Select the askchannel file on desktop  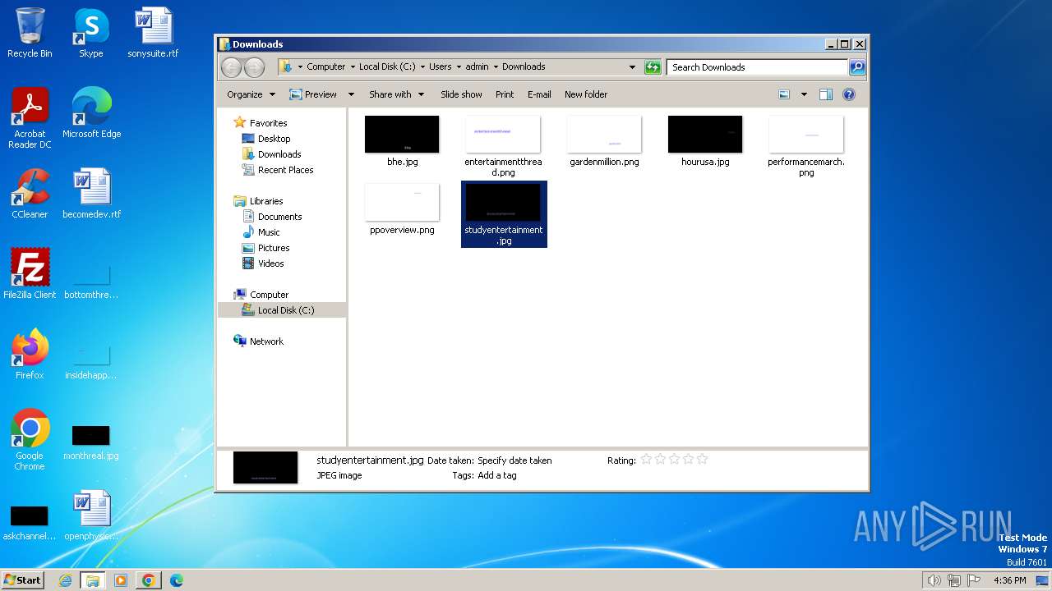point(30,523)
